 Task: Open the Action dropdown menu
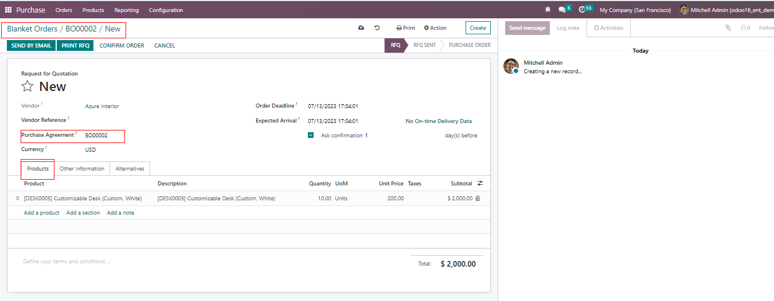[435, 27]
